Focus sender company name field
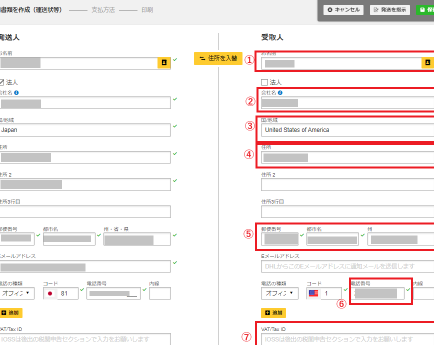This screenshot has width=434, height=345. [x=85, y=102]
